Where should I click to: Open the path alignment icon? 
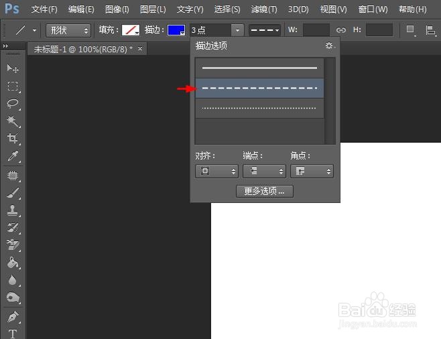pyautogui.click(x=430, y=30)
